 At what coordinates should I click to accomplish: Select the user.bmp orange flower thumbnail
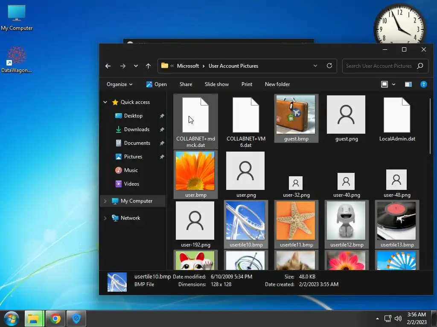tap(195, 174)
